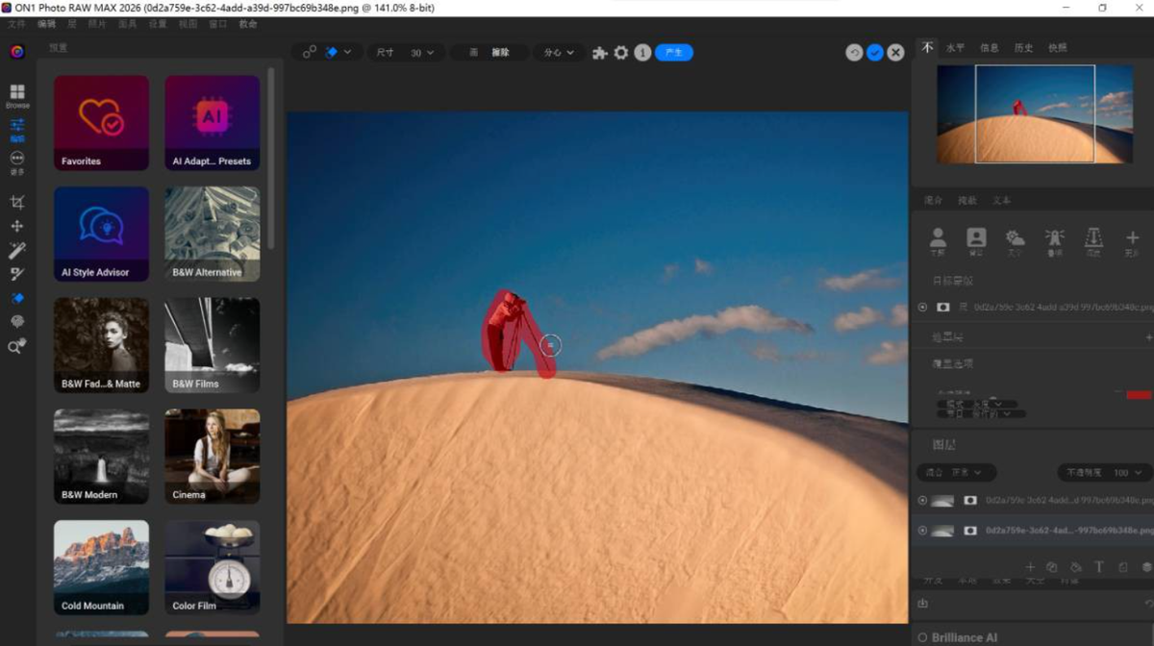Image resolution: width=1154 pixels, height=646 pixels.
Task: Click the blue checkmark to apply
Action: click(x=874, y=53)
